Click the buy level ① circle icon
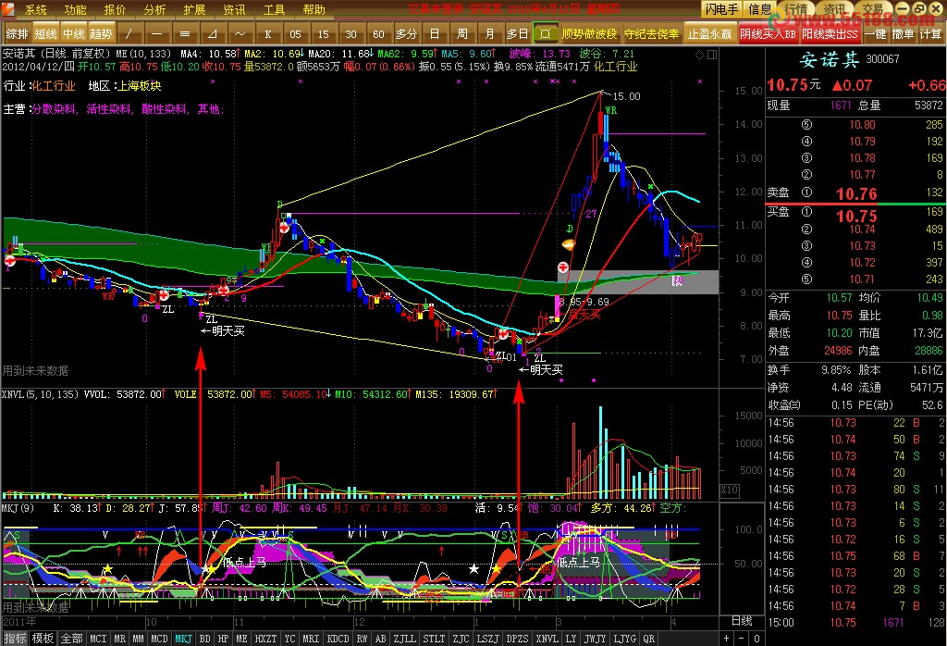This screenshot has width=947, height=646. [806, 212]
